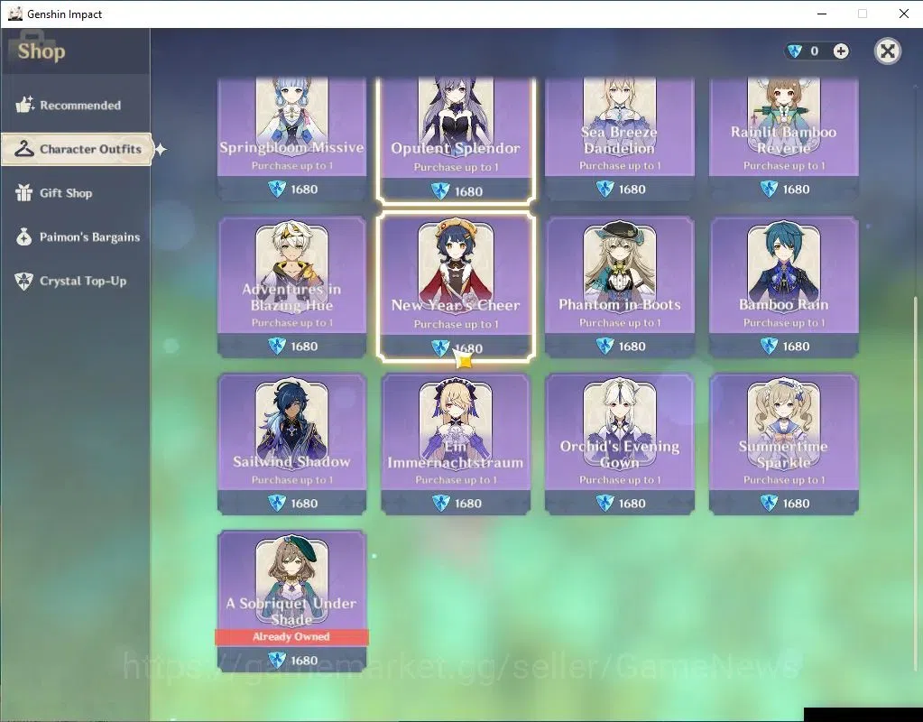Click the 1680 price under Phantom in Boots
The height and width of the screenshot is (722, 923).
click(x=632, y=347)
